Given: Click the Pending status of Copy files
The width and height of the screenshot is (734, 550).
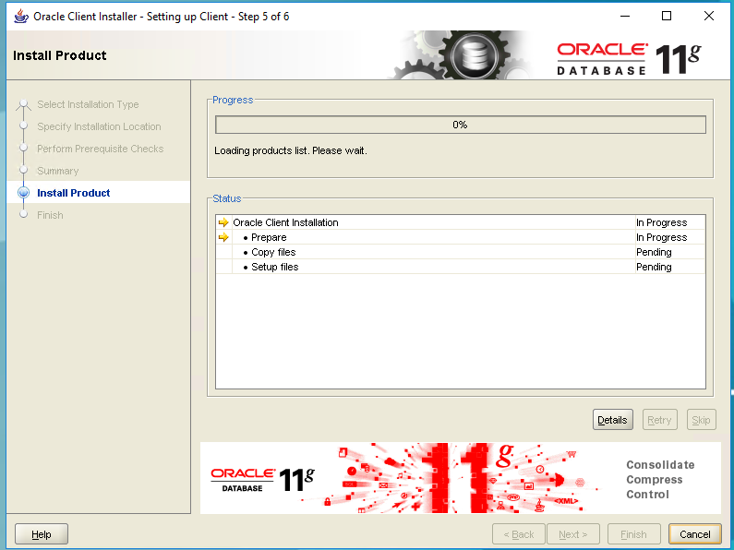Looking at the screenshot, I should click(654, 252).
